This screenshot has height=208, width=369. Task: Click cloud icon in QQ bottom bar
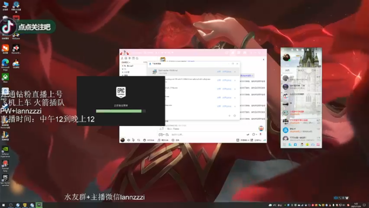click(x=313, y=145)
